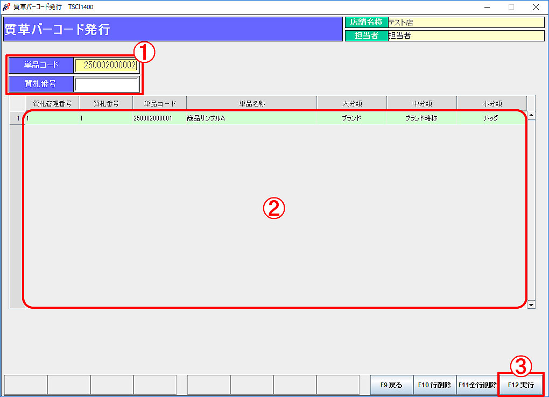
Task: Select row header number 1
Action: click(18, 118)
